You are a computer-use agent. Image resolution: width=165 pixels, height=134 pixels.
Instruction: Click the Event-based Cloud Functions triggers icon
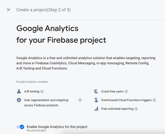click(96, 100)
